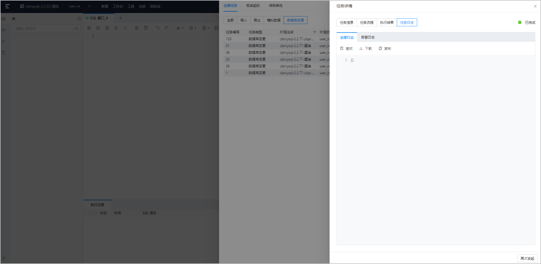Click the refresh icon beside 表 header

[x=79, y=19]
